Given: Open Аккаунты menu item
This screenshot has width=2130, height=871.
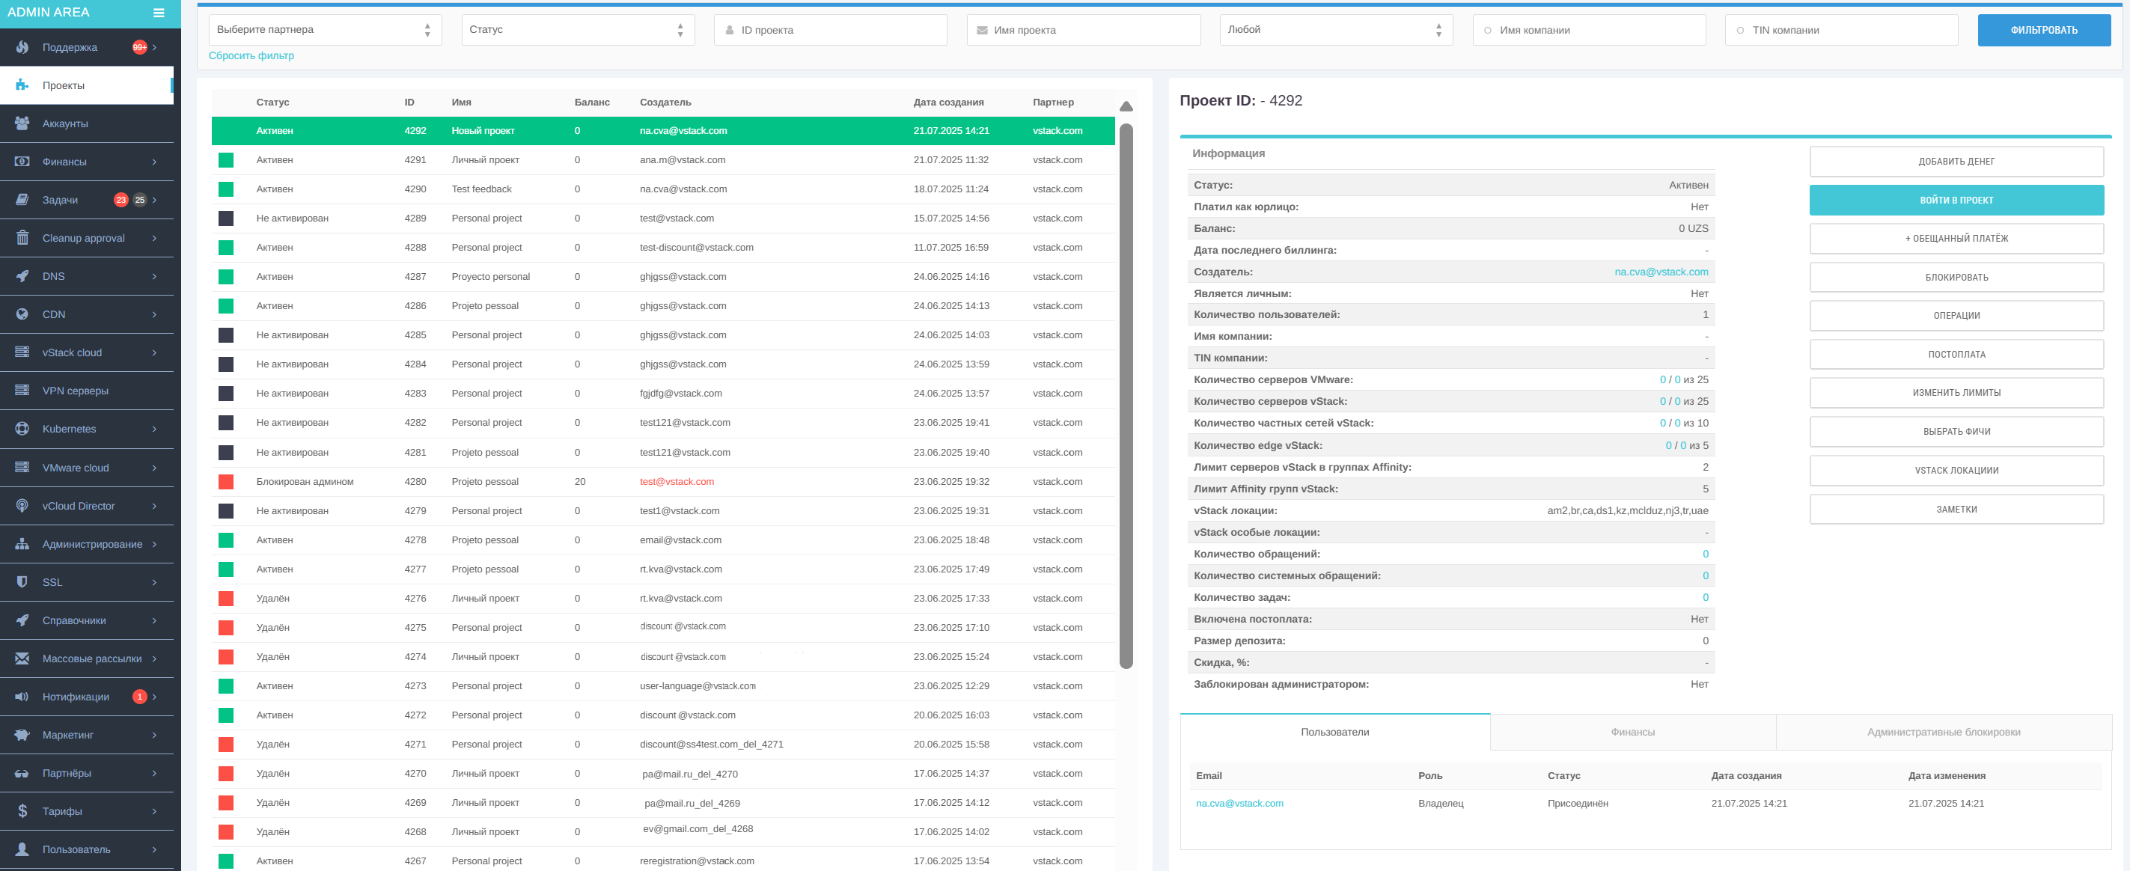Looking at the screenshot, I should [87, 123].
